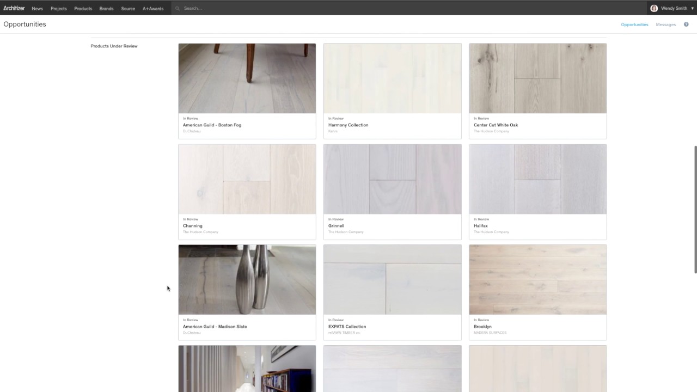Expand the Wendy Smith account dropdown arrow

[692, 8]
